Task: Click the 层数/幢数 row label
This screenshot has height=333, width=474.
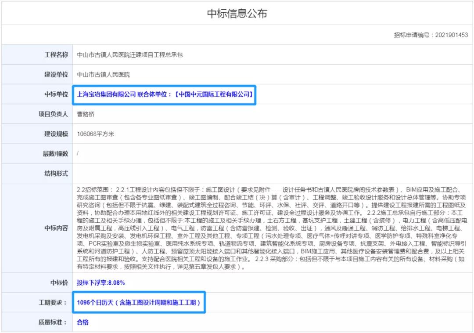Action: pyautogui.click(x=55, y=154)
